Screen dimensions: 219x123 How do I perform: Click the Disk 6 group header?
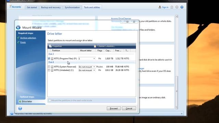point(51,62)
